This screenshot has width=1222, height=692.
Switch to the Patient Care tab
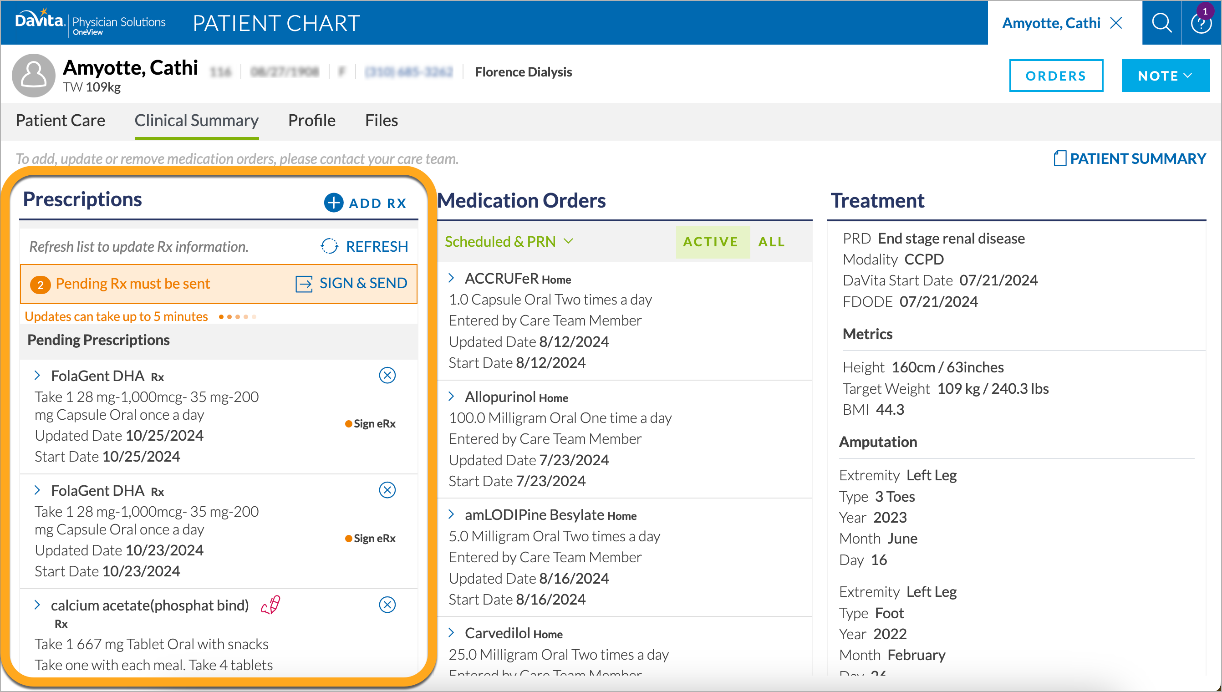(x=61, y=120)
